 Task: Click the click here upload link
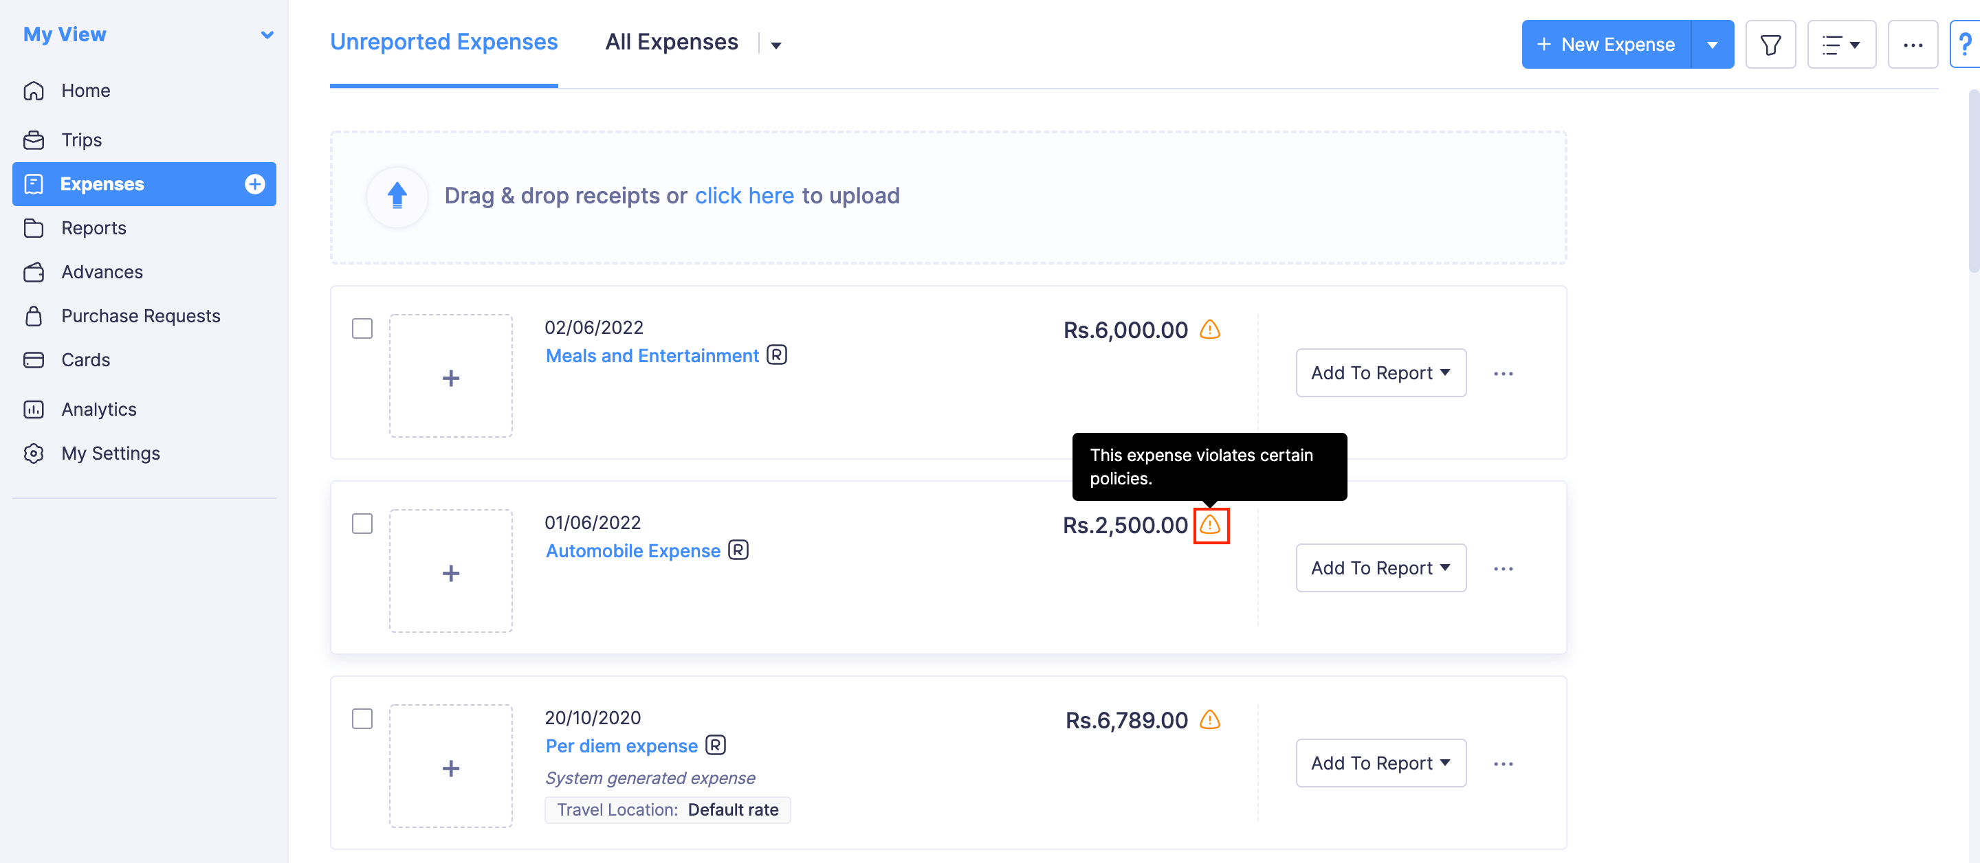pos(745,195)
